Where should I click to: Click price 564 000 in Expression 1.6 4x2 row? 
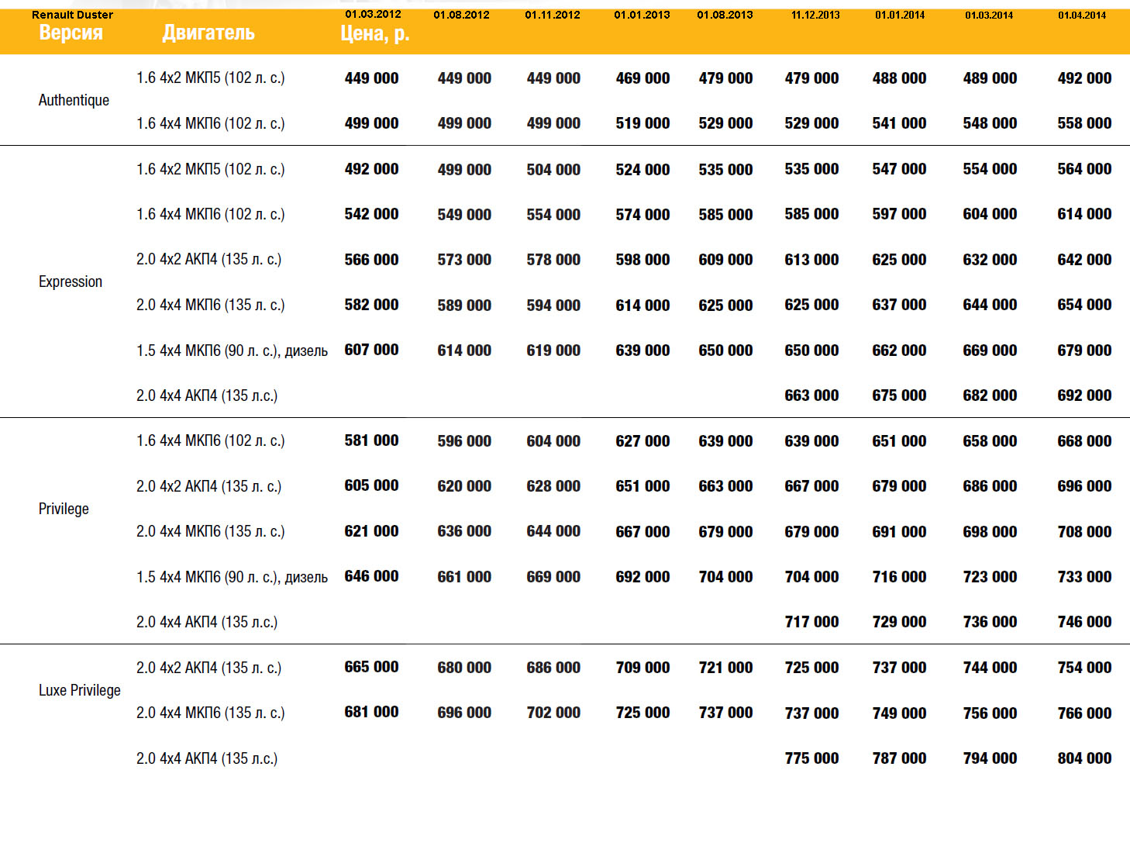[x=1084, y=169]
